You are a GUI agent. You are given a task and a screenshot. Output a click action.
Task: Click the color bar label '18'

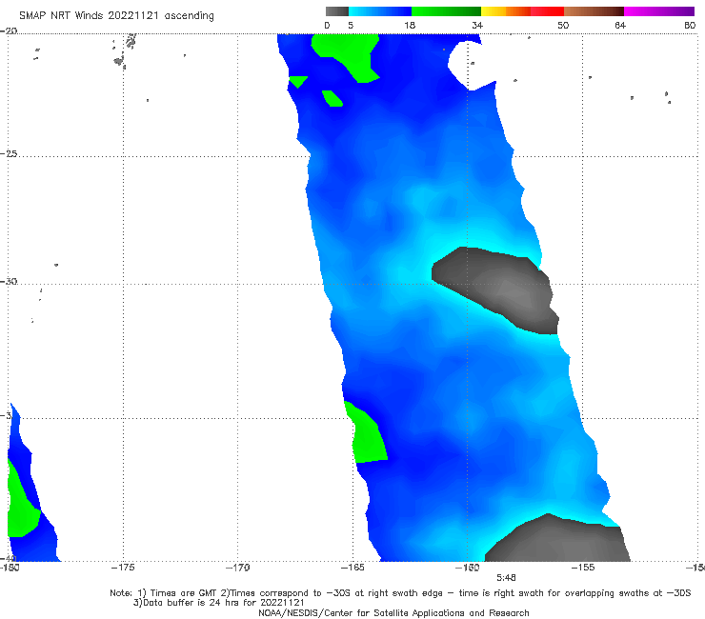[x=410, y=25]
